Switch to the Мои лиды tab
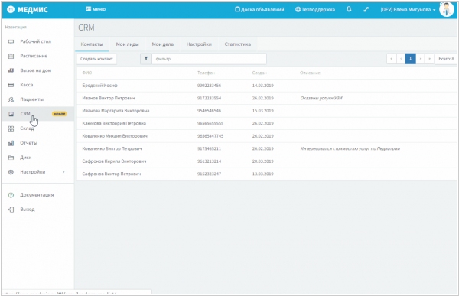The image size is (459, 296). point(127,44)
